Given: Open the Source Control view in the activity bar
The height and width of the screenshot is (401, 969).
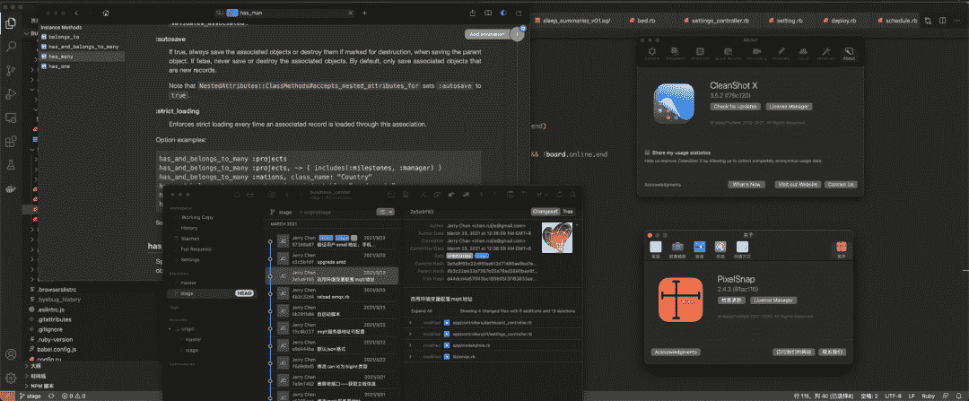Looking at the screenshot, I should 12,68.
